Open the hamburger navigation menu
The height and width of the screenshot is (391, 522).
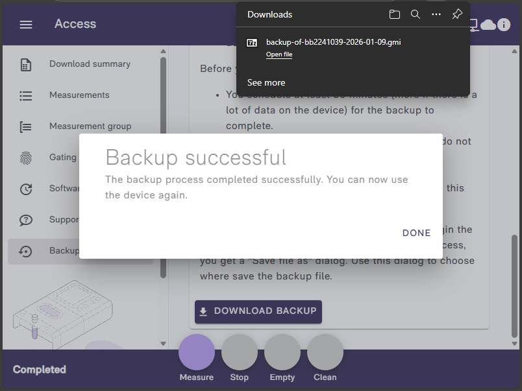pos(26,24)
